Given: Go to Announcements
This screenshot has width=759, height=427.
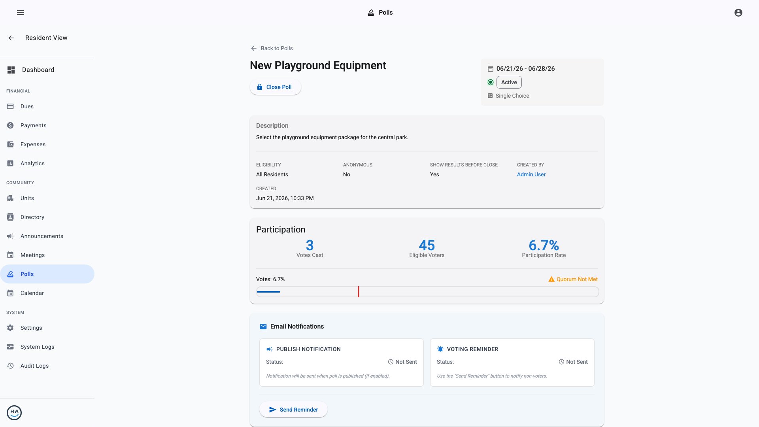Looking at the screenshot, I should 47,236.
